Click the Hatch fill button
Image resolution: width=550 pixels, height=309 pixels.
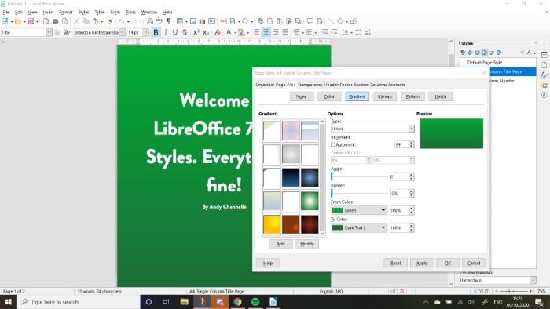(x=440, y=96)
